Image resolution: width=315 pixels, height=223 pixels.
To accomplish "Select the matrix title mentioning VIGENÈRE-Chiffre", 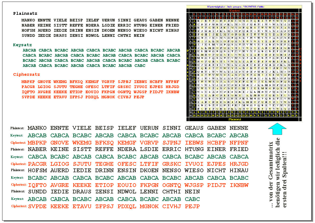I will pos(244,6).
